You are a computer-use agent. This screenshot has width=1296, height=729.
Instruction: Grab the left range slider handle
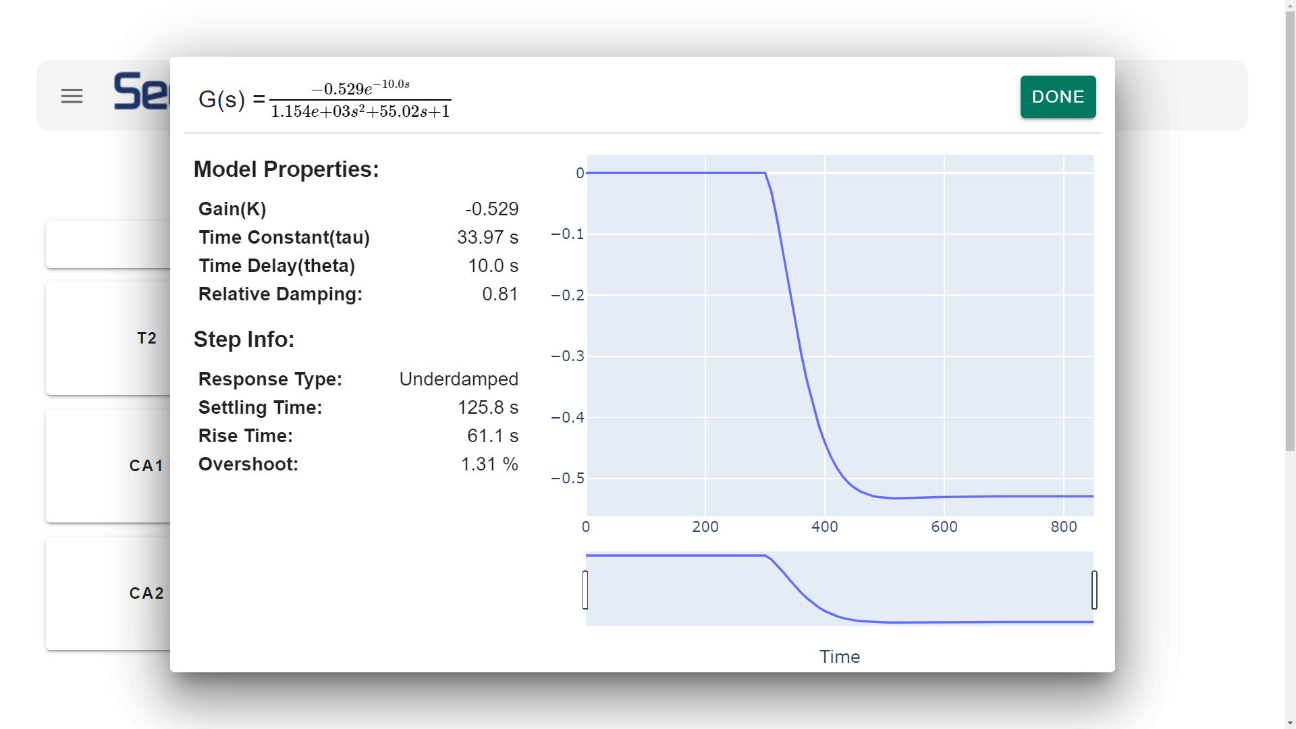click(x=585, y=590)
